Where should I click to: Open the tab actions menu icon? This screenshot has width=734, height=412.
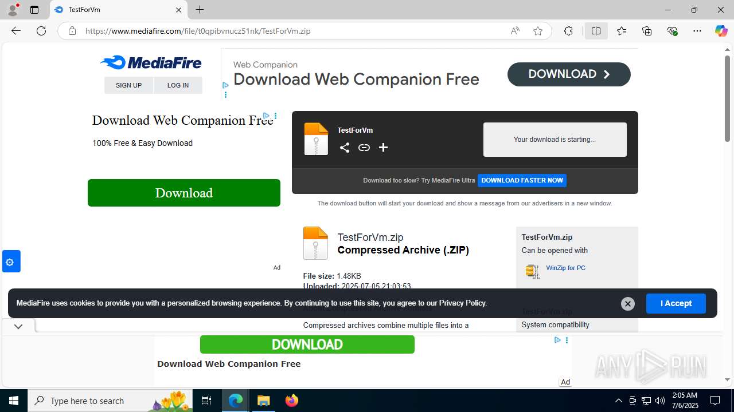[x=34, y=10]
